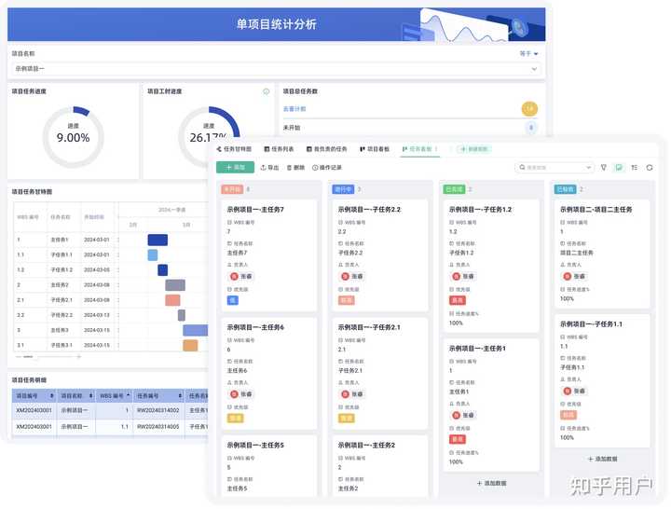Open card 示例项目二-项目二主任务
Viewport: 671px width, 509px height.
pos(602,254)
